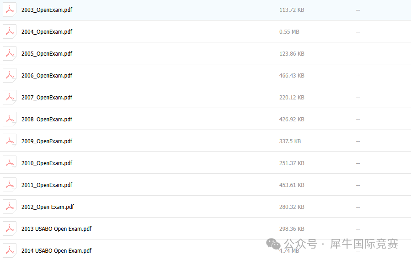Click the PDF icon beside 2014 USABO Open Exam.pdf
This screenshot has width=411, height=260.
pyautogui.click(x=10, y=250)
